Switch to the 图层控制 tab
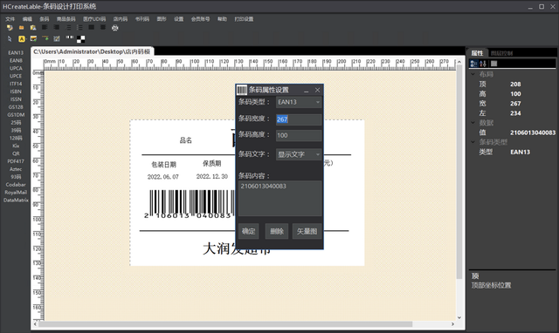Screen dimensions: 559x333 (x=501, y=53)
